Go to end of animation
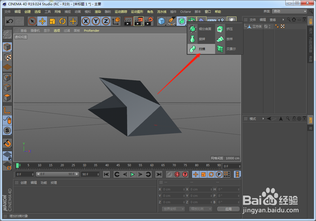316x221 pixels. click(x=159, y=174)
